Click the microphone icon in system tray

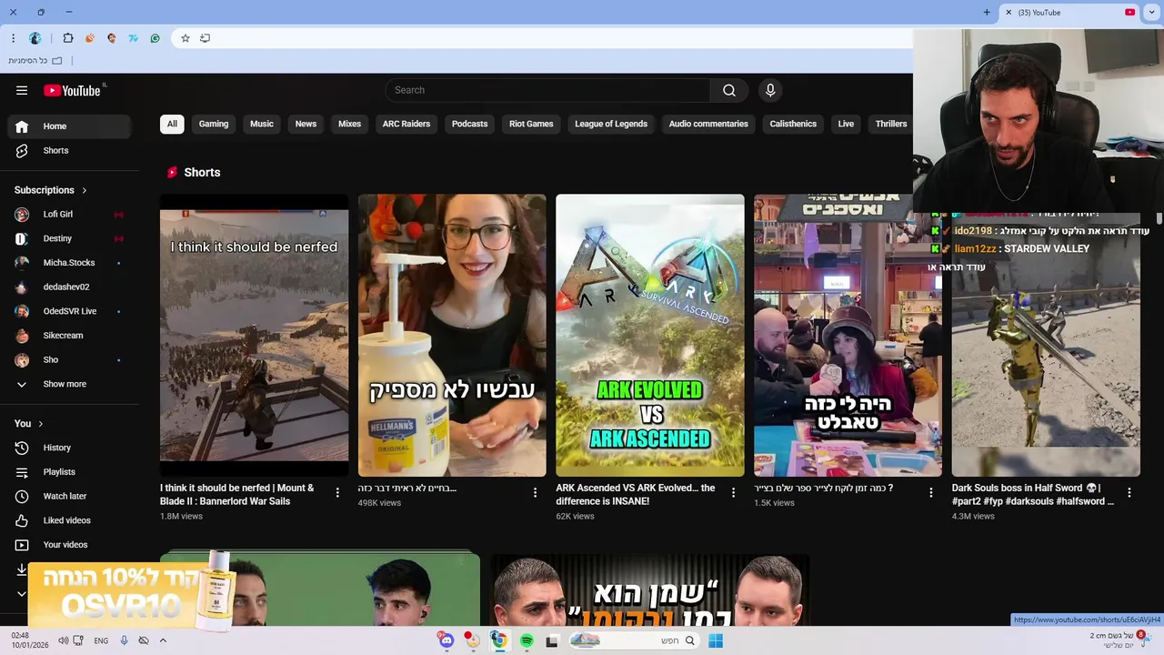[125, 640]
